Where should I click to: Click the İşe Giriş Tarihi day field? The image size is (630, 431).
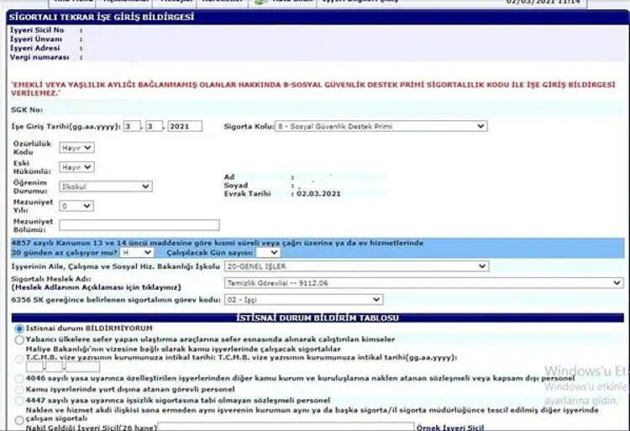coord(132,126)
